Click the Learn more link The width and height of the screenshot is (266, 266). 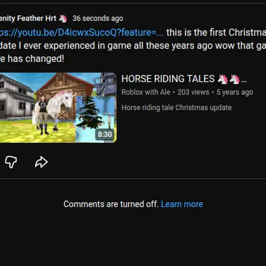pyautogui.click(x=181, y=204)
